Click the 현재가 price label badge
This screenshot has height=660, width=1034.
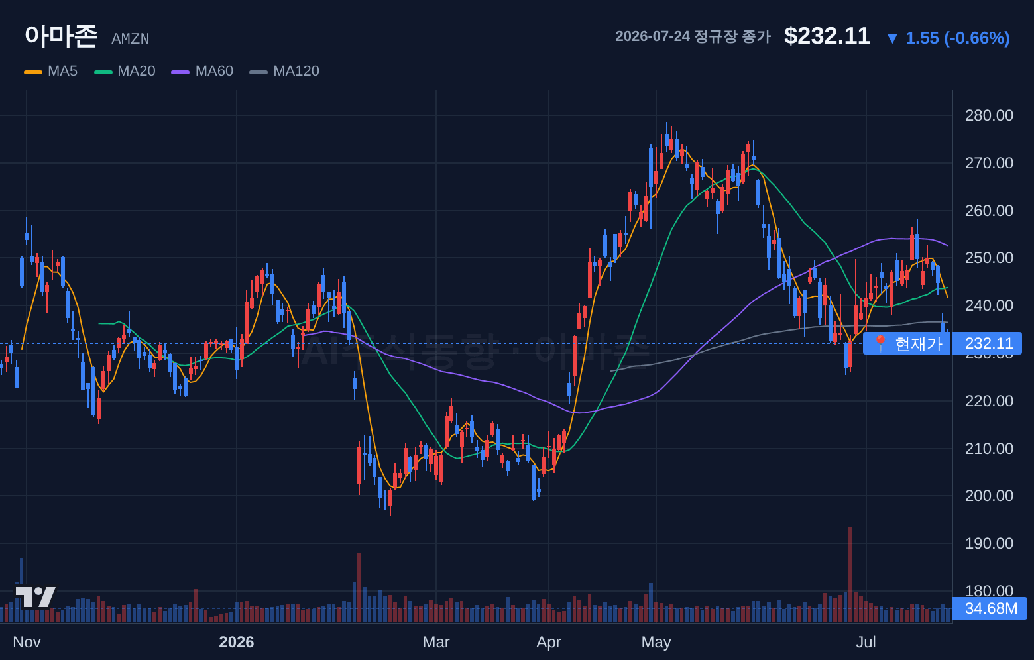pyautogui.click(x=907, y=343)
